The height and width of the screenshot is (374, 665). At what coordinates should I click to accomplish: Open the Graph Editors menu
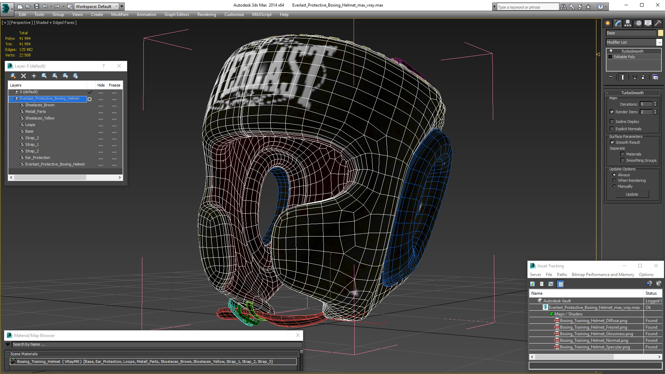pos(177,15)
